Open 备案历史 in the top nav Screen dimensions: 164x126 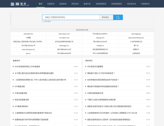tap(87, 4)
